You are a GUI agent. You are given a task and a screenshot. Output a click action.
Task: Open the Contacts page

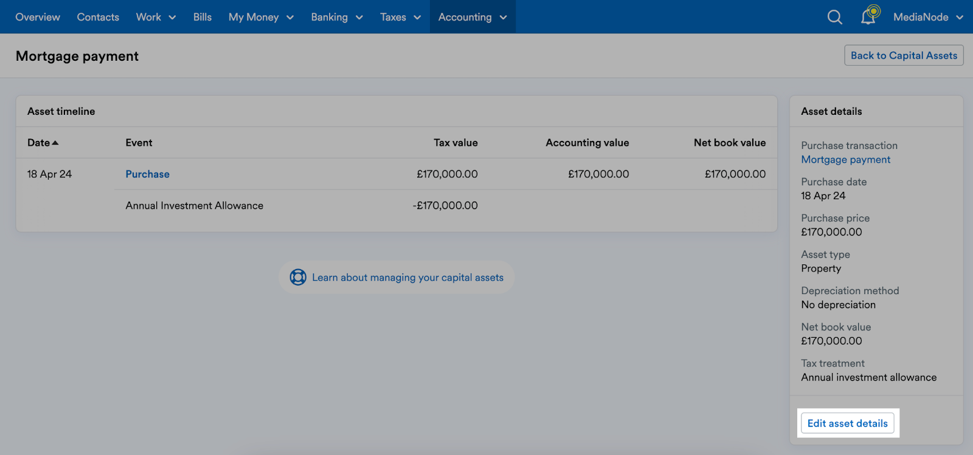[98, 17]
